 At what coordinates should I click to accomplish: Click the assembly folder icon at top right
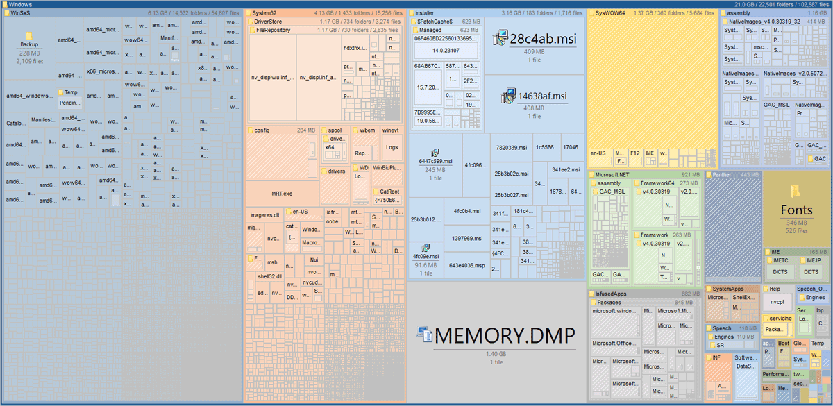723,12
